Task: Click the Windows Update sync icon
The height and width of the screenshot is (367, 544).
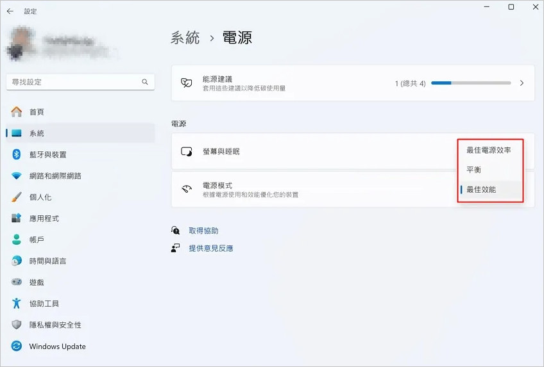Action: click(x=16, y=346)
